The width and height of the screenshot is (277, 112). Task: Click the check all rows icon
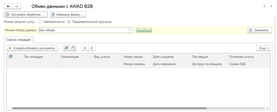(x=66, y=48)
